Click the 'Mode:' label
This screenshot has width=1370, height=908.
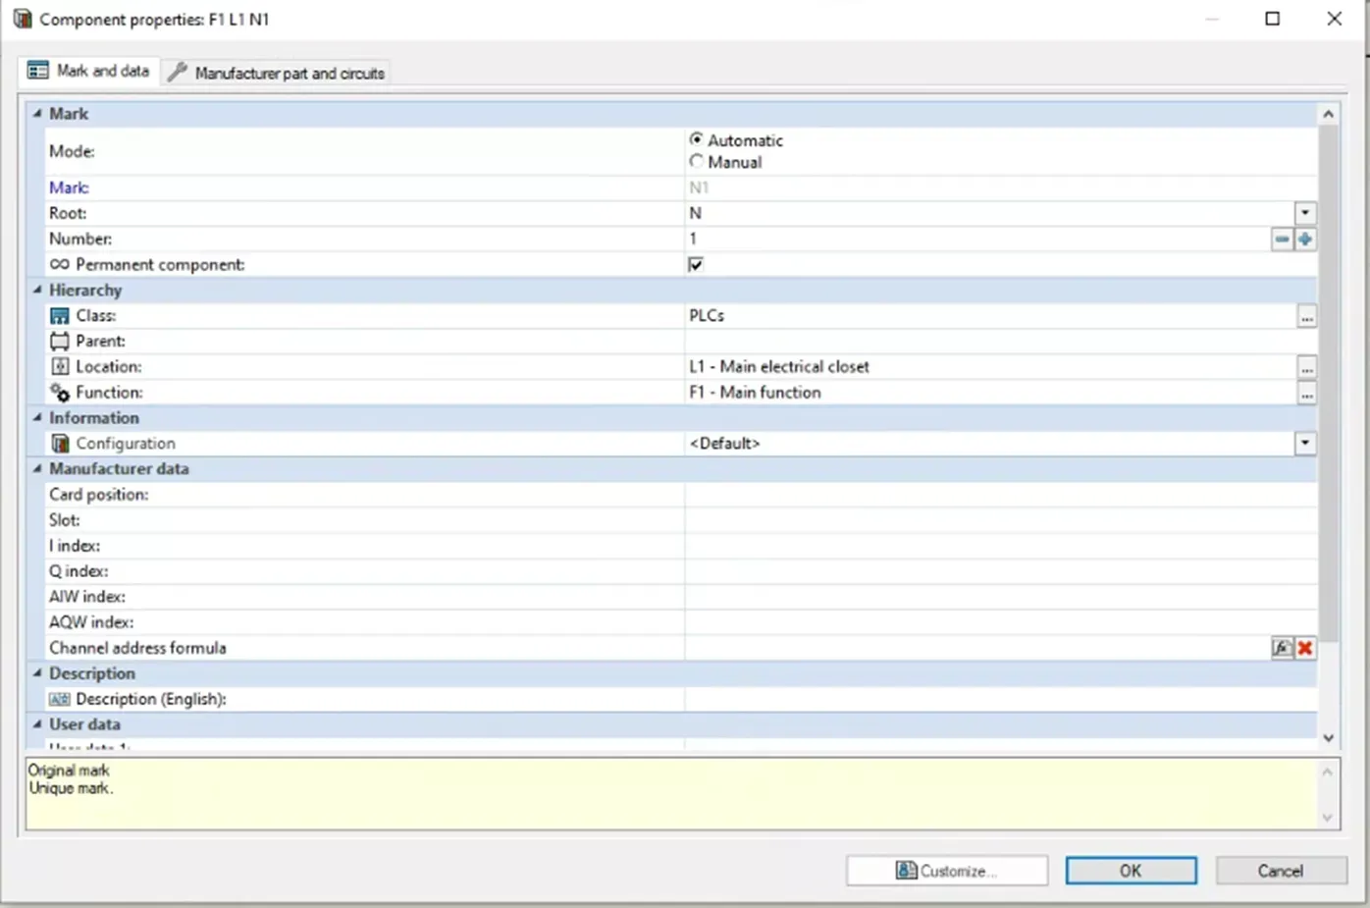click(72, 151)
